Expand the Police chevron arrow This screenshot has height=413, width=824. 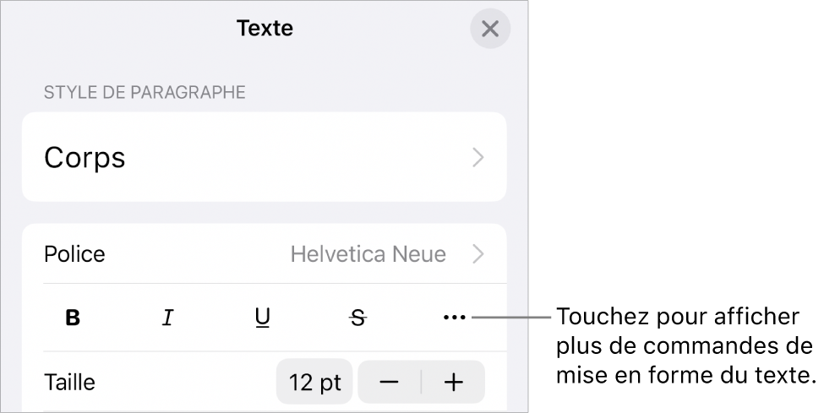coord(478,253)
